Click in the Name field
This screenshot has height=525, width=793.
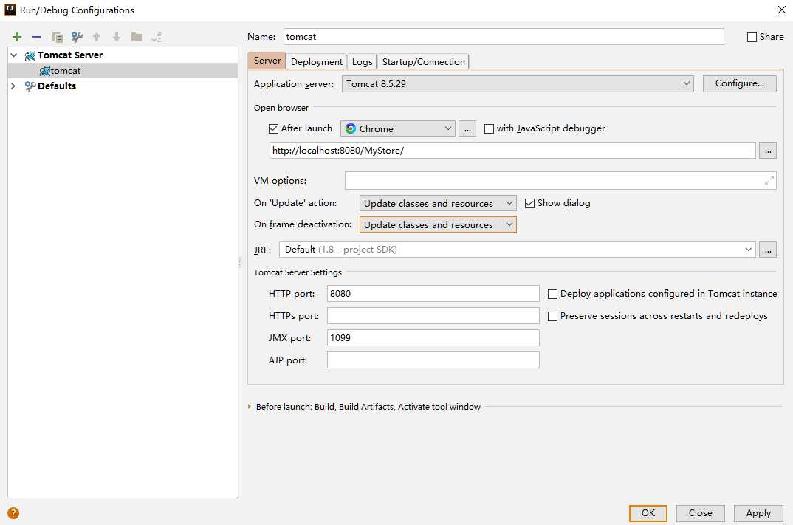click(x=504, y=36)
